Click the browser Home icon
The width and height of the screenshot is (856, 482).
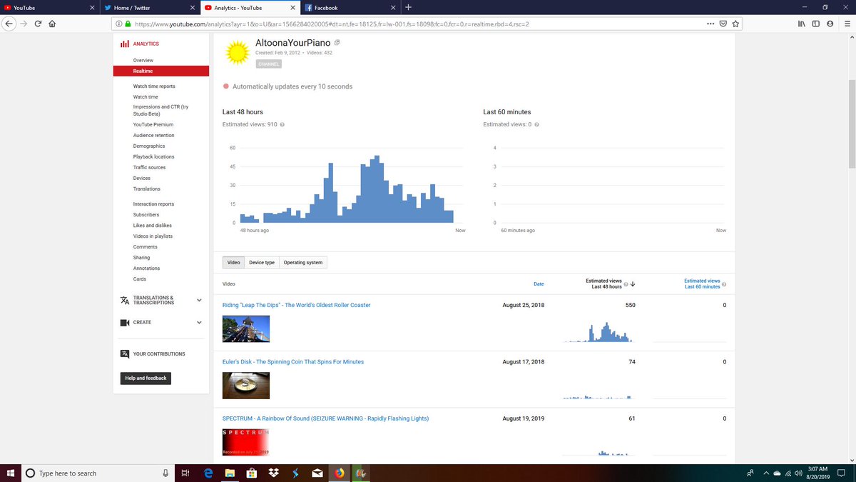point(53,23)
